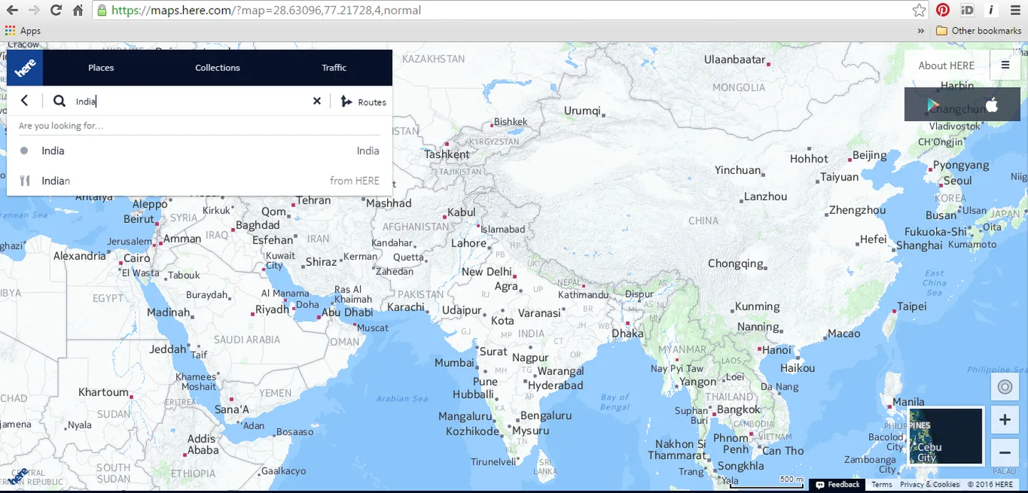This screenshot has width=1028, height=493.
Task: Open the hamburger menu beside About HERE
Action: 1005,65
